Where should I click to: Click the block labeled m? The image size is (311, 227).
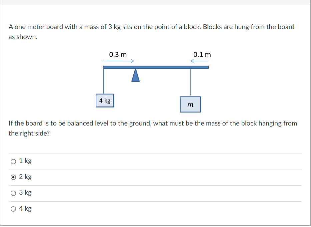tap(190, 104)
